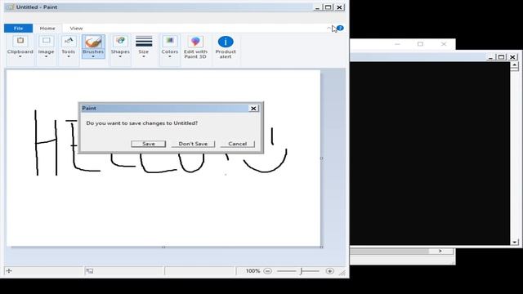This screenshot has height=294, width=523.
Task: Click the 100% zoom level text
Action: click(253, 271)
